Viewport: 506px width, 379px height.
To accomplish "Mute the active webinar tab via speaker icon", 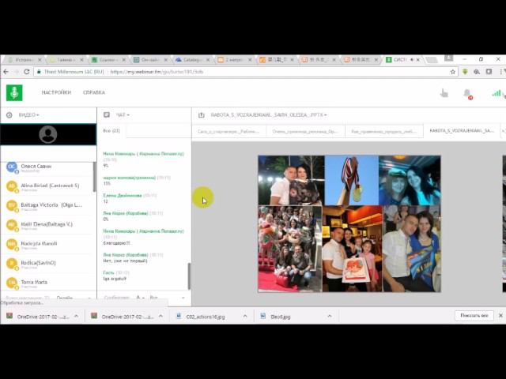I will [x=412, y=60].
